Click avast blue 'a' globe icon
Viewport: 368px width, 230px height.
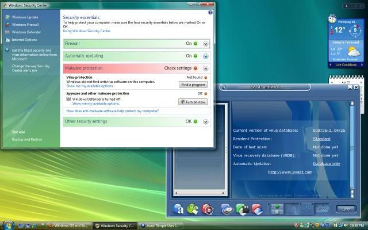[x=178, y=209]
